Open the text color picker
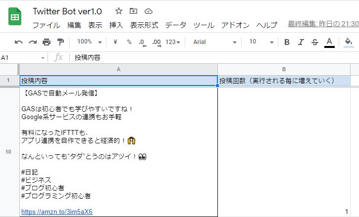This screenshot has width=359, height=217. (329, 43)
